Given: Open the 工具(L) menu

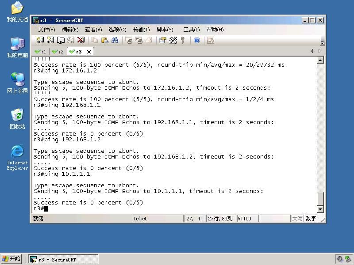Looking at the screenshot, I should click(x=192, y=30).
